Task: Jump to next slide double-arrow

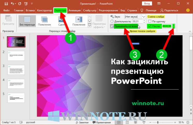Action: 191,113
